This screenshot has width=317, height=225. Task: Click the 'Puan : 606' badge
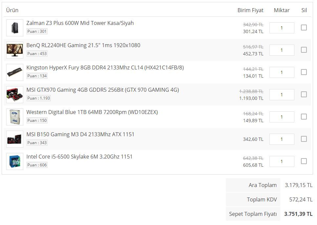coord(37,165)
